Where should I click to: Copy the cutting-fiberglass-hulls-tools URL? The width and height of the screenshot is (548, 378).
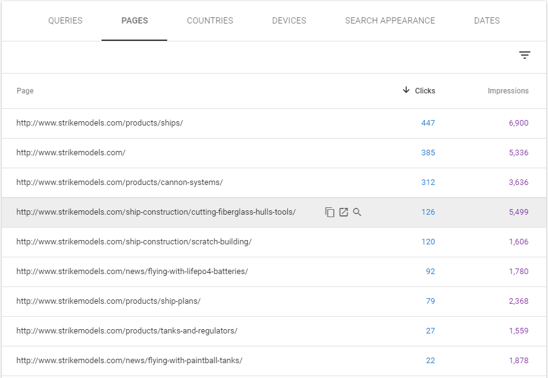pos(329,212)
